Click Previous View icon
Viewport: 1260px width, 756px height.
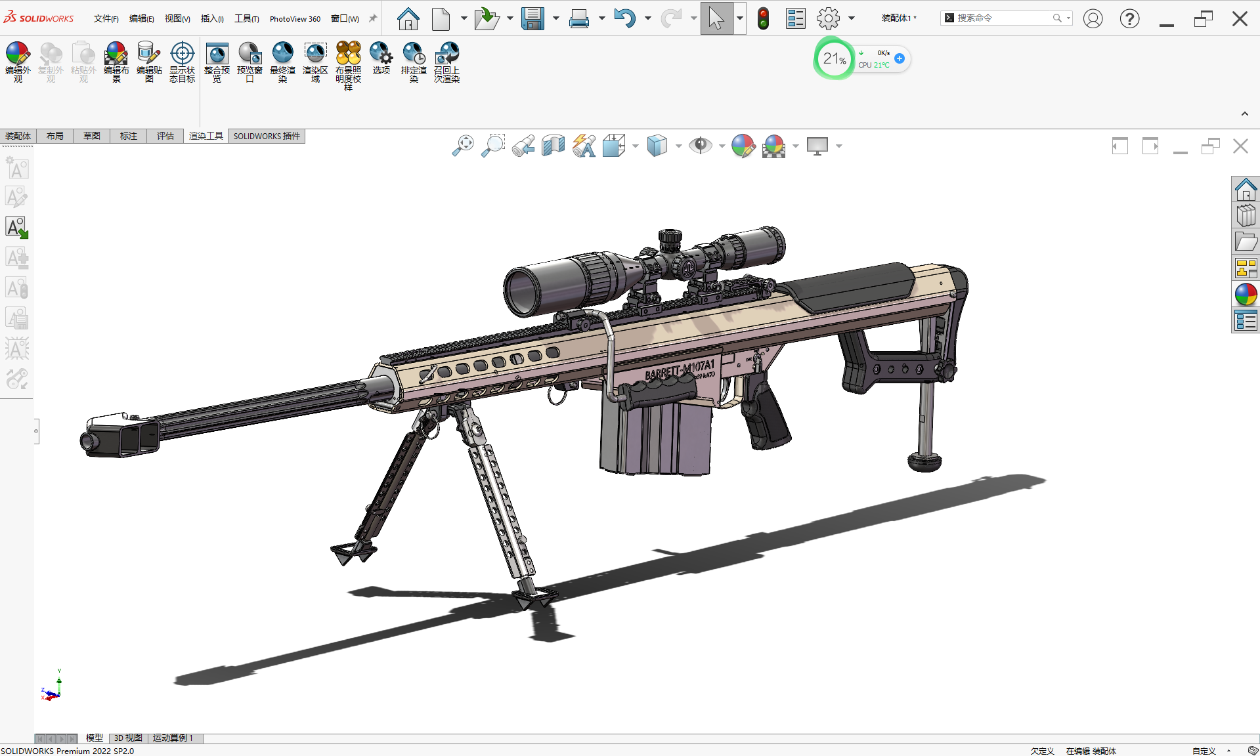(x=523, y=146)
